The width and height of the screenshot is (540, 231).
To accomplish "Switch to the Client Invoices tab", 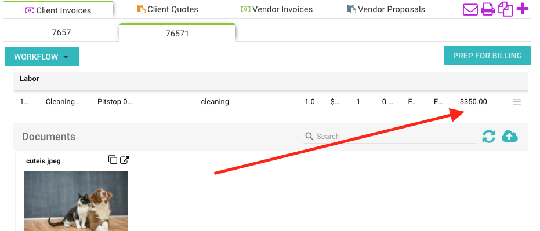I will [58, 10].
